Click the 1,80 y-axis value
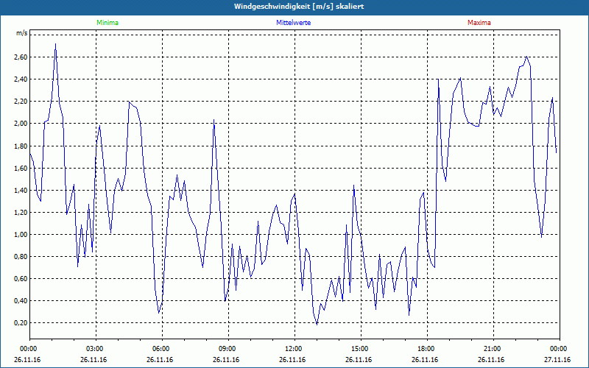 (21, 146)
